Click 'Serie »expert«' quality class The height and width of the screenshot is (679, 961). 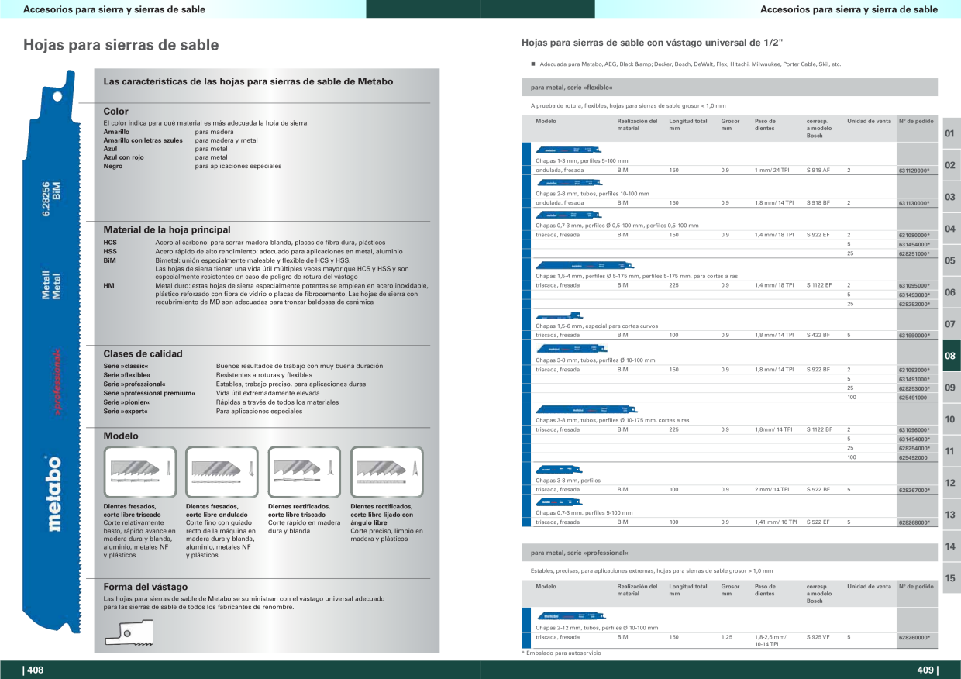[x=125, y=411]
